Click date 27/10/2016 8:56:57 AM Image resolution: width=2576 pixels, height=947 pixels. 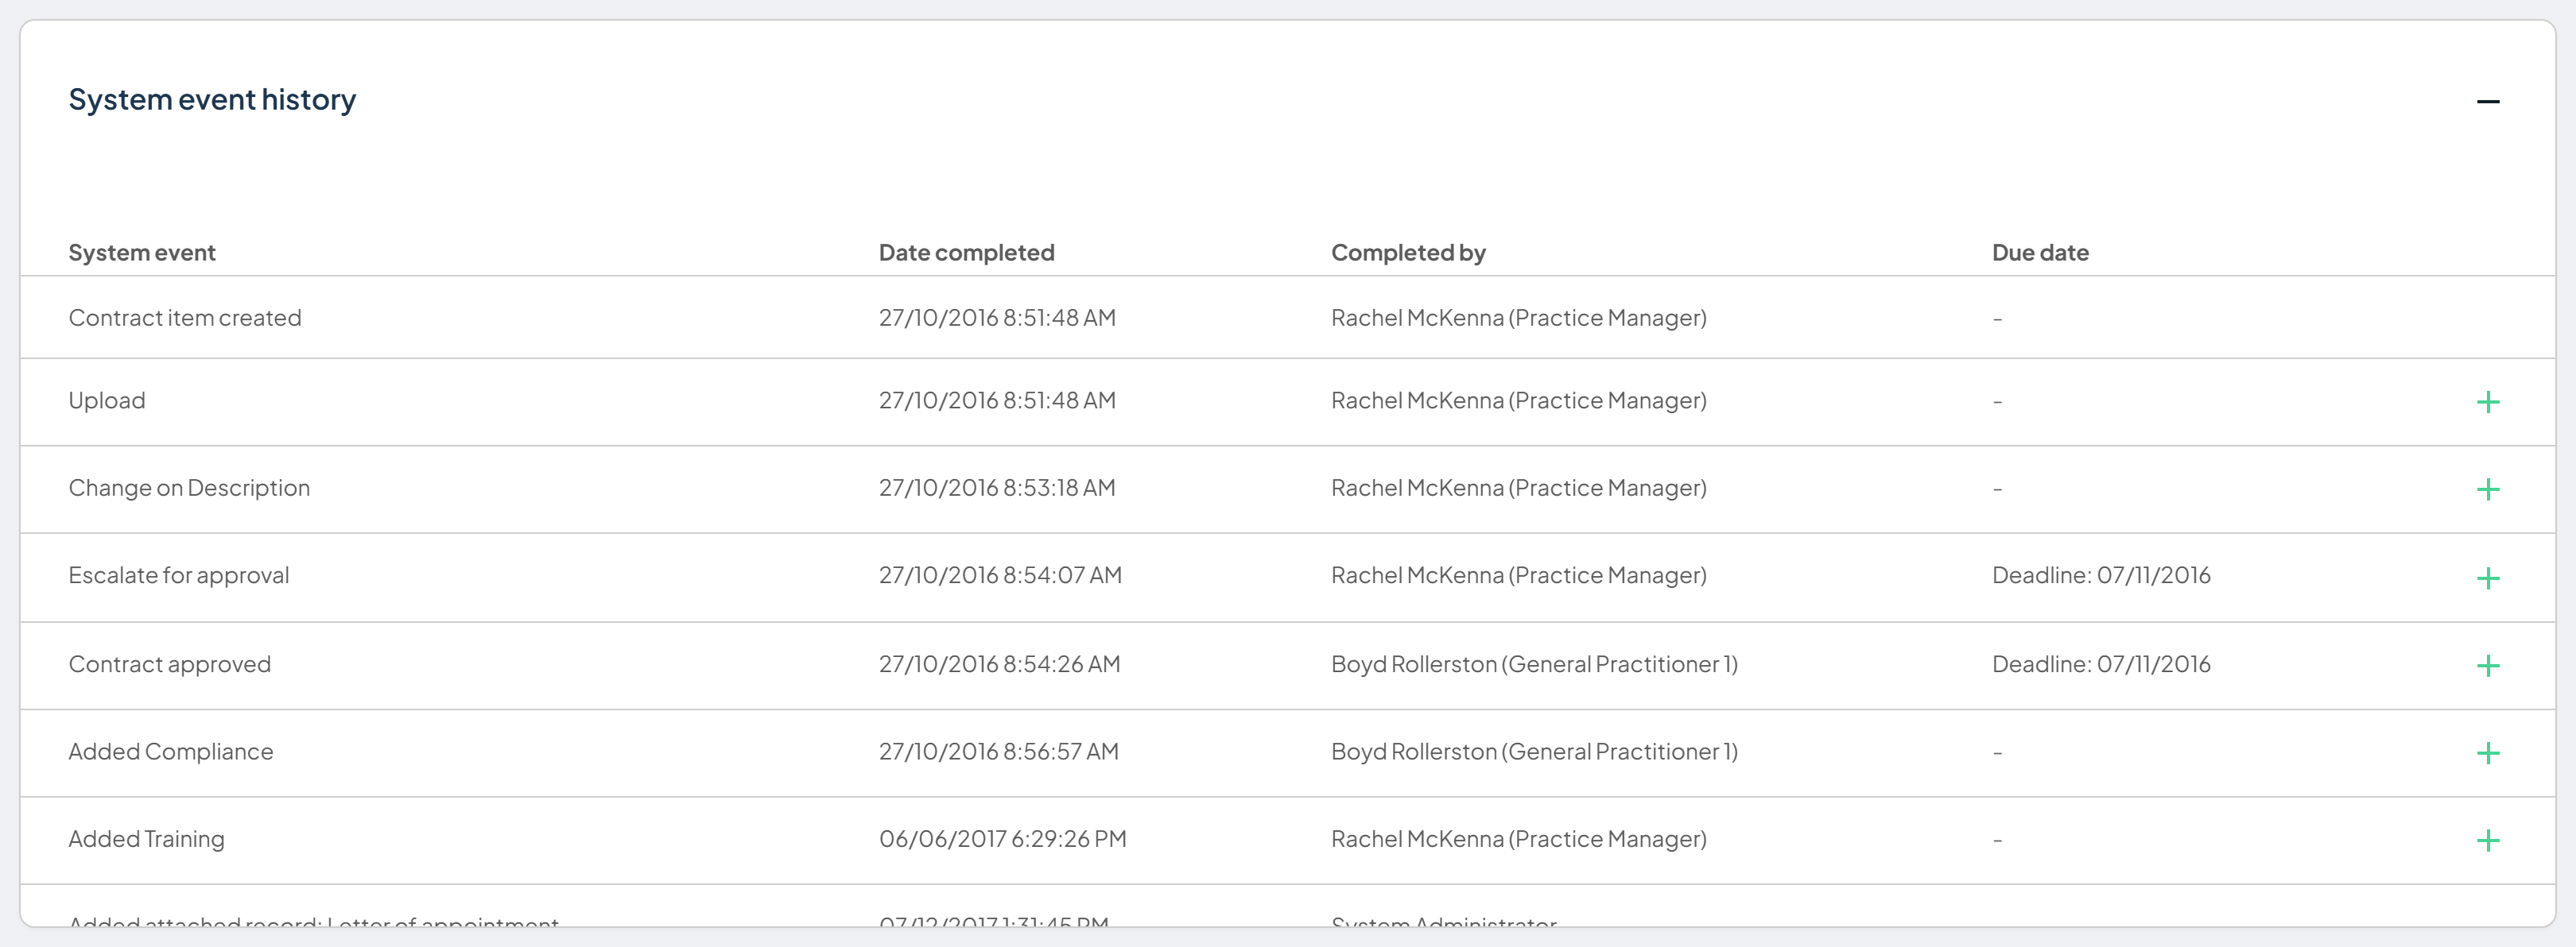998,752
